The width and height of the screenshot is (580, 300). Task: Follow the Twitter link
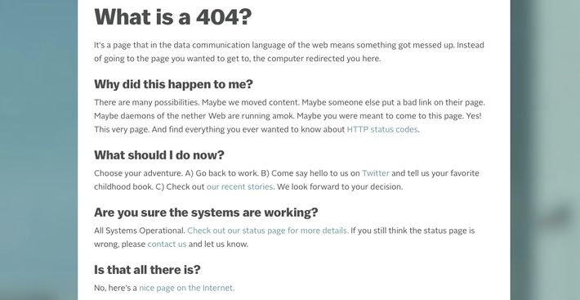coord(376,173)
